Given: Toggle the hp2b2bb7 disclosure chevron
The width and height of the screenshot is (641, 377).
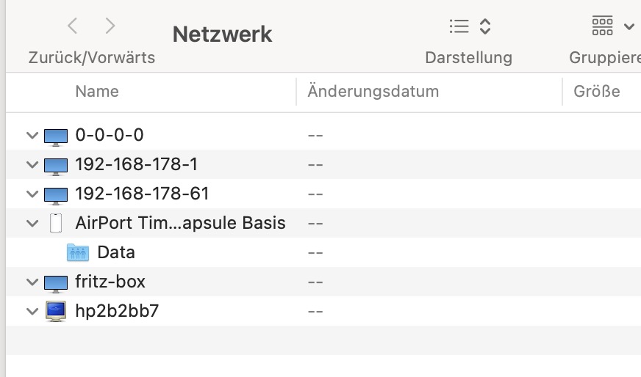Looking at the screenshot, I should coord(32,312).
